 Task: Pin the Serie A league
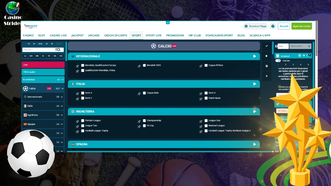click(x=77, y=93)
